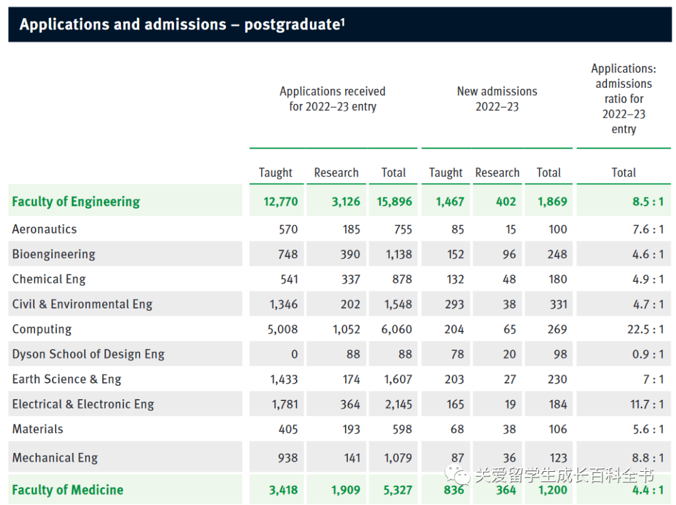Click Bioengineering research applications 390

(350, 254)
